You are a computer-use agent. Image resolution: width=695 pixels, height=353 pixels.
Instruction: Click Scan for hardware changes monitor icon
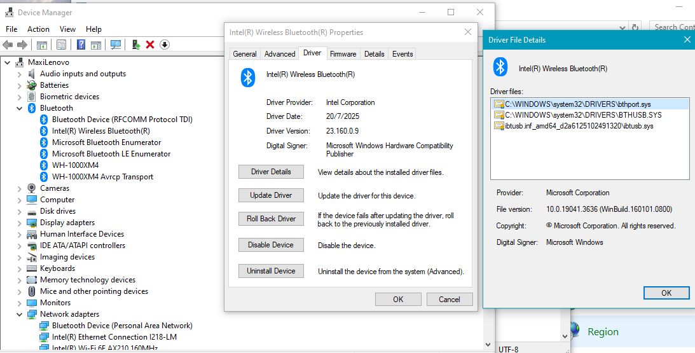[x=116, y=45]
